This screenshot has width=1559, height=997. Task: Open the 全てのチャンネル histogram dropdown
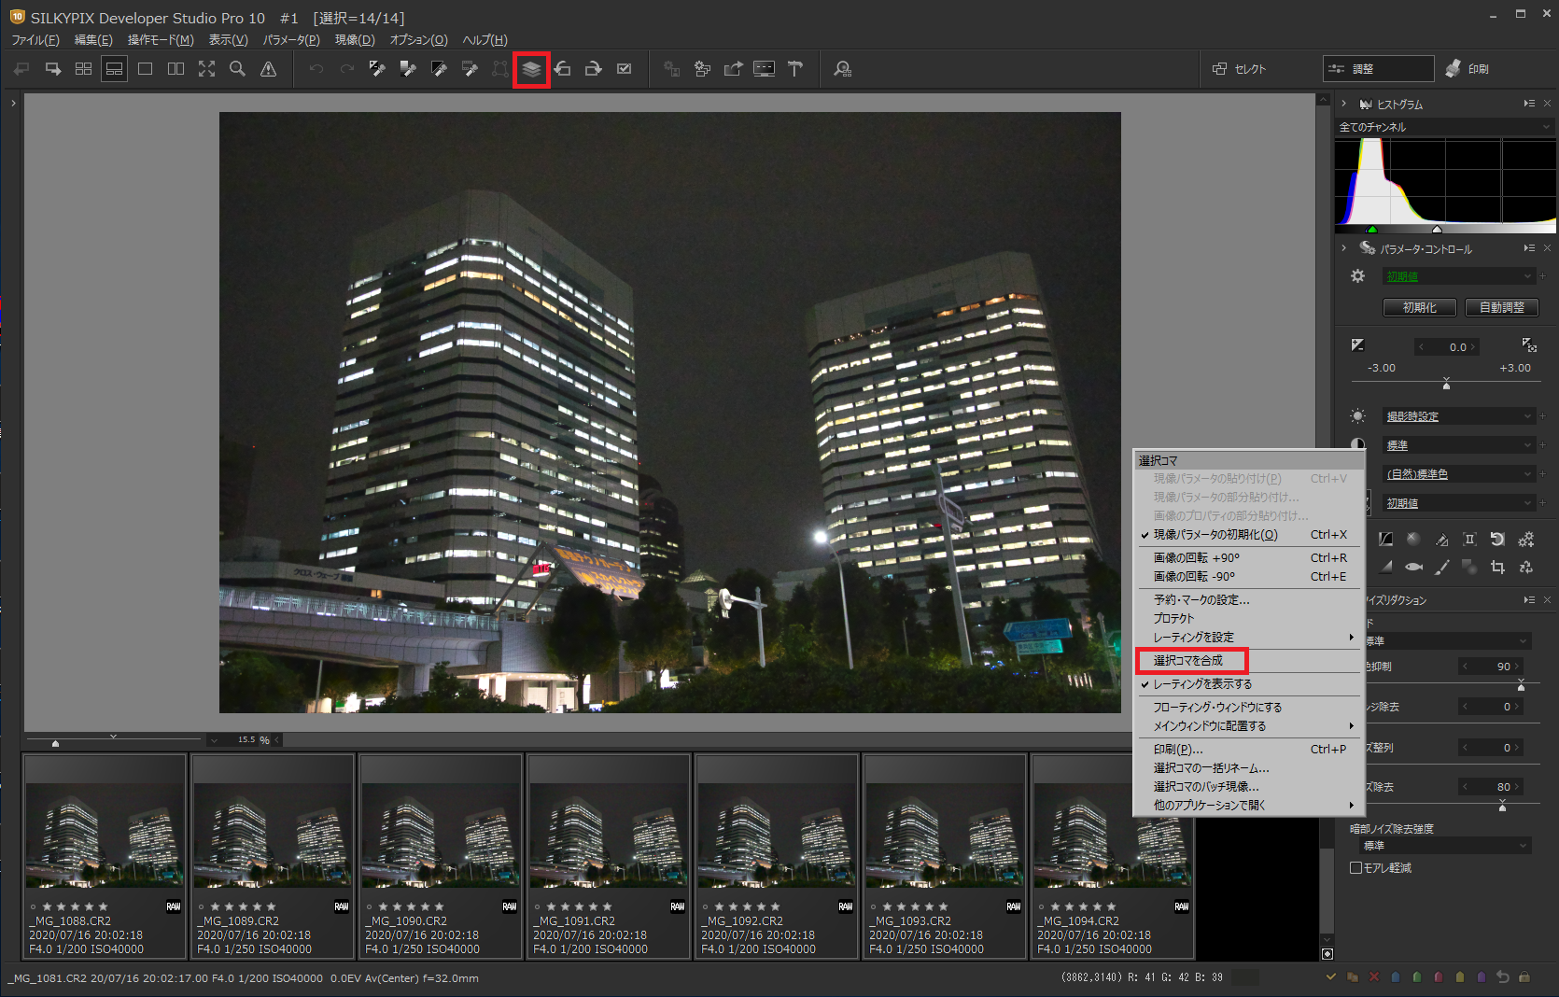(x=1444, y=127)
